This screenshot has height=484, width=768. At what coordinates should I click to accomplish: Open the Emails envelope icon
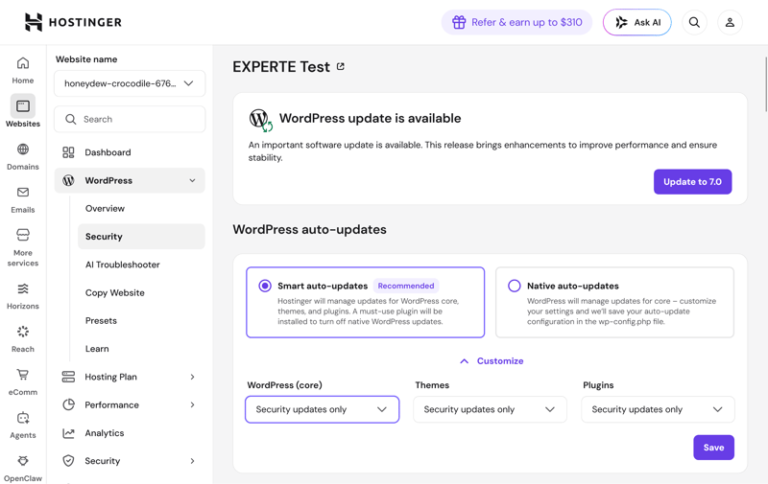23,192
